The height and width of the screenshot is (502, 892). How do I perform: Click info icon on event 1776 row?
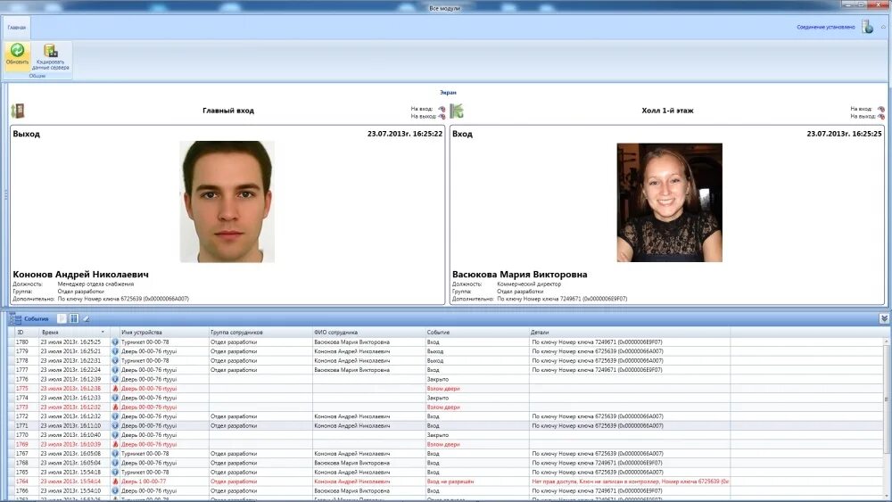pos(115,379)
